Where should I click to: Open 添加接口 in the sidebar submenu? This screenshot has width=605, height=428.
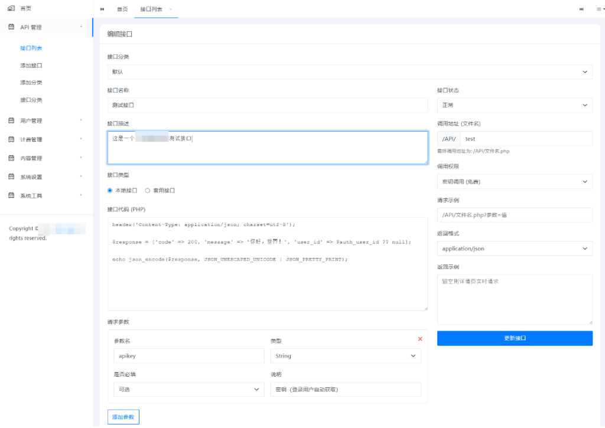[x=31, y=66]
